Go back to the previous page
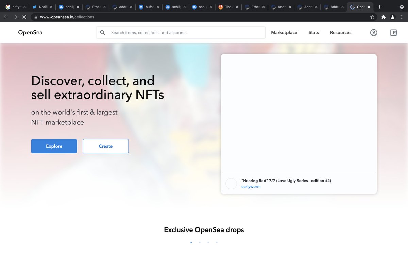Screen dimensions: 408x255 6,17
